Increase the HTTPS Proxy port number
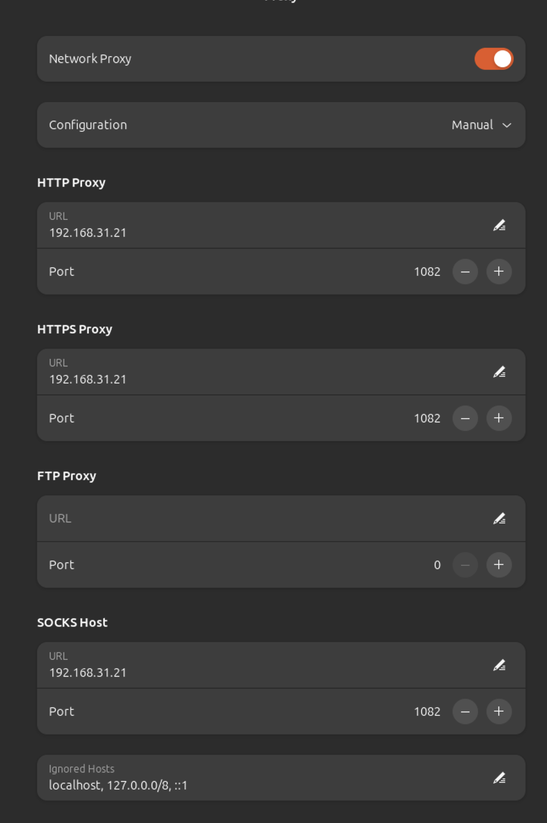 499,418
